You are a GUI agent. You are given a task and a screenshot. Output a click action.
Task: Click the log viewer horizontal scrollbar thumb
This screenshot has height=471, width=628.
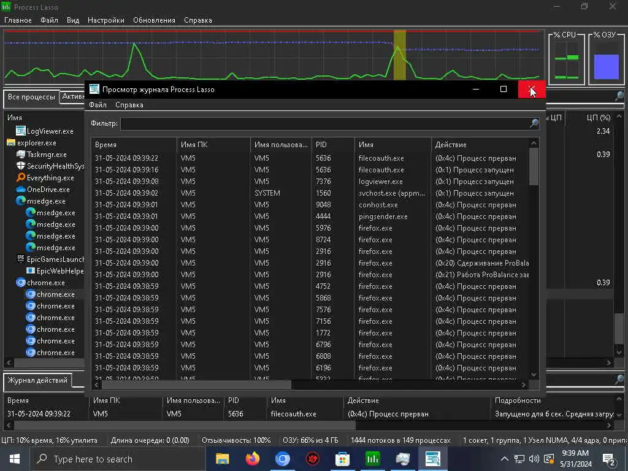[196, 385]
